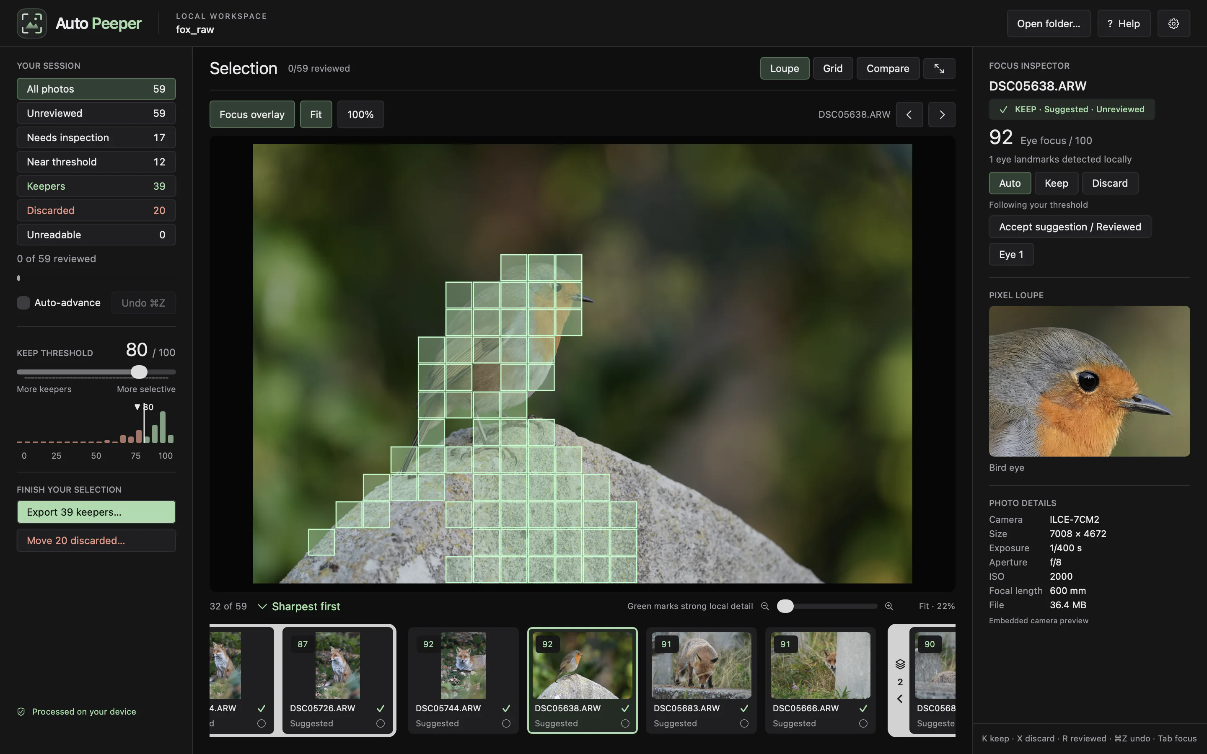Toggle the Focus overlay button
The width and height of the screenshot is (1207, 754).
[x=252, y=114]
